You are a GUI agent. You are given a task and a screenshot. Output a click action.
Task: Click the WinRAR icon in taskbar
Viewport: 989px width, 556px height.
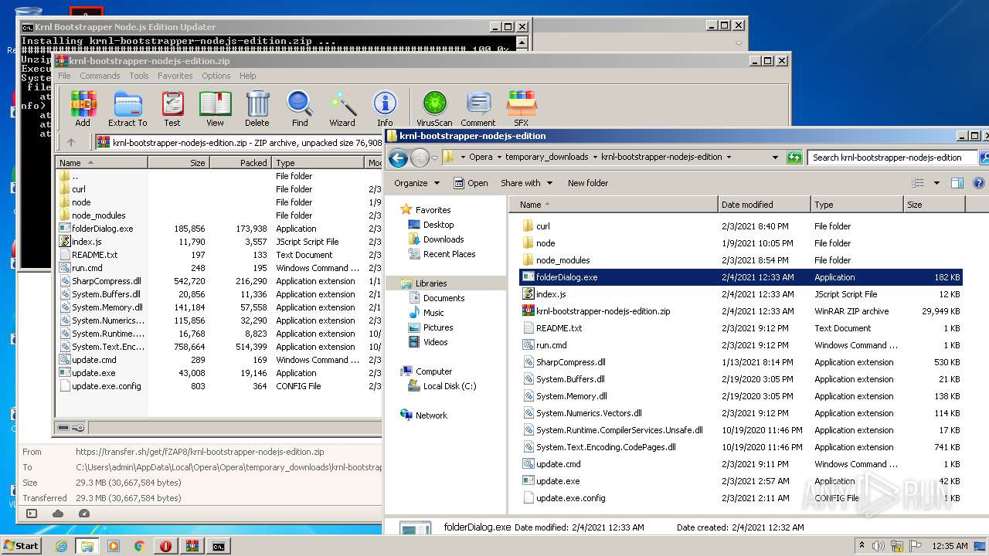192,546
